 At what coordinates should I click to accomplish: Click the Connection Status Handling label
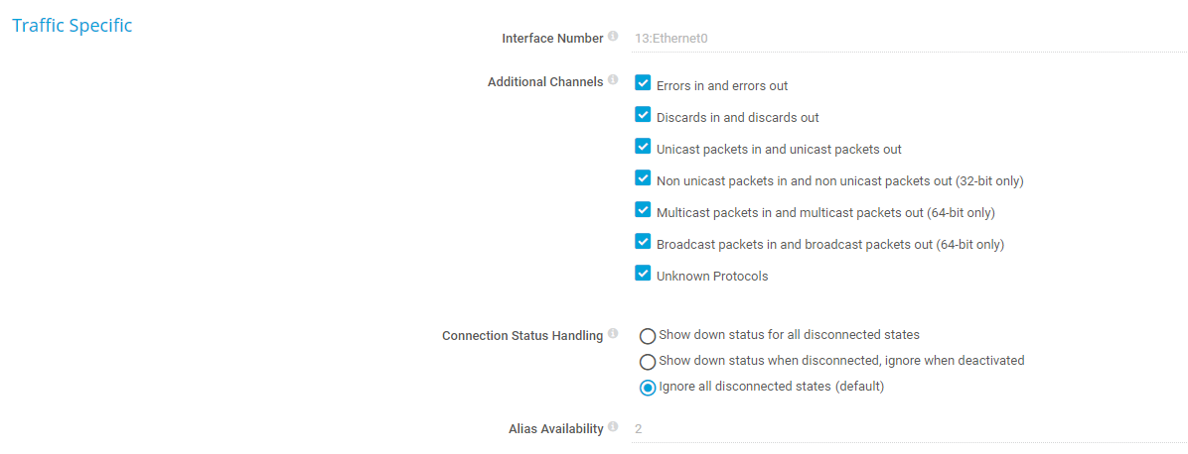coord(521,336)
